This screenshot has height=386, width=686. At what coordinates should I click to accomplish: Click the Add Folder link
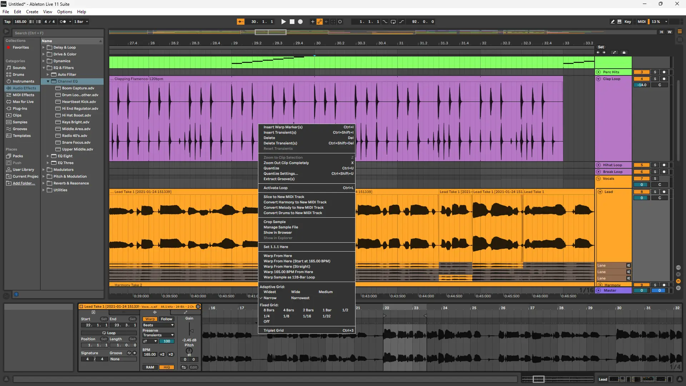tap(24, 183)
